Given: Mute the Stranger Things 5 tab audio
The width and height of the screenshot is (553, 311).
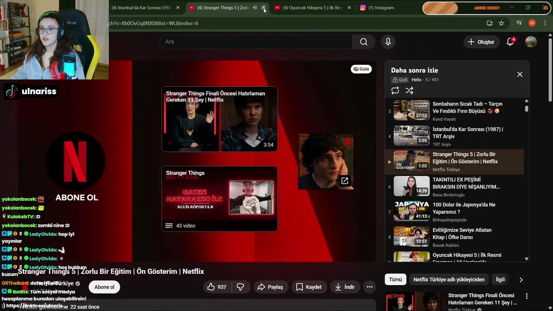Looking at the screenshot, I should tap(255, 8).
